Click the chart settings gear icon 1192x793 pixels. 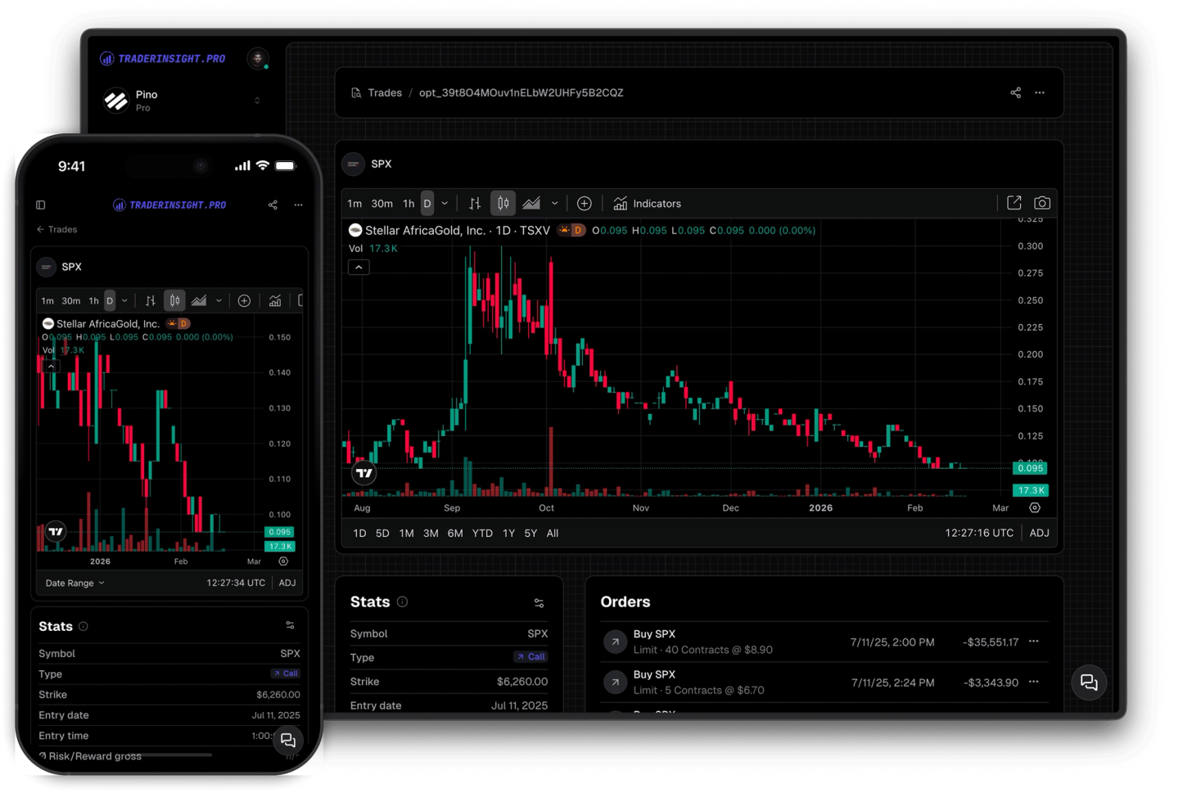point(1034,507)
